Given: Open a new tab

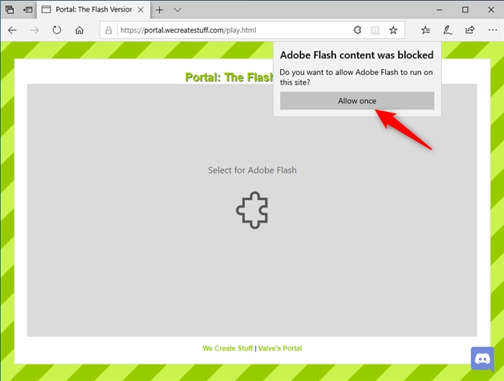Looking at the screenshot, I should pos(159,9).
